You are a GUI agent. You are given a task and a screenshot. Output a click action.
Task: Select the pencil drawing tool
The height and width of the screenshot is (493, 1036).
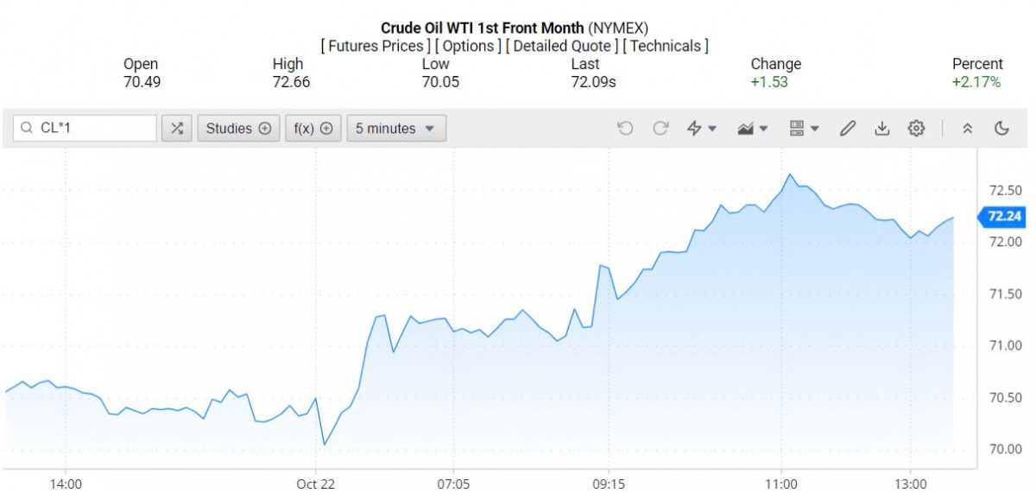[x=847, y=129]
